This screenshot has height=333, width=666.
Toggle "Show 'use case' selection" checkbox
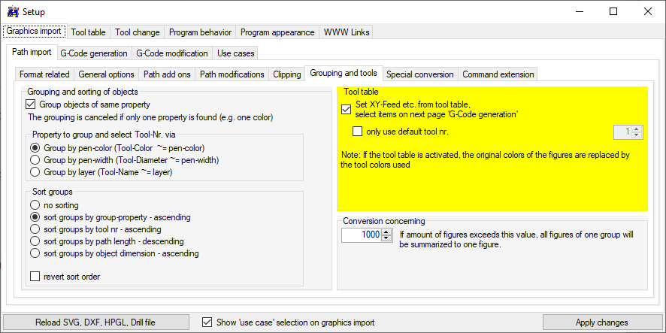pyautogui.click(x=207, y=322)
